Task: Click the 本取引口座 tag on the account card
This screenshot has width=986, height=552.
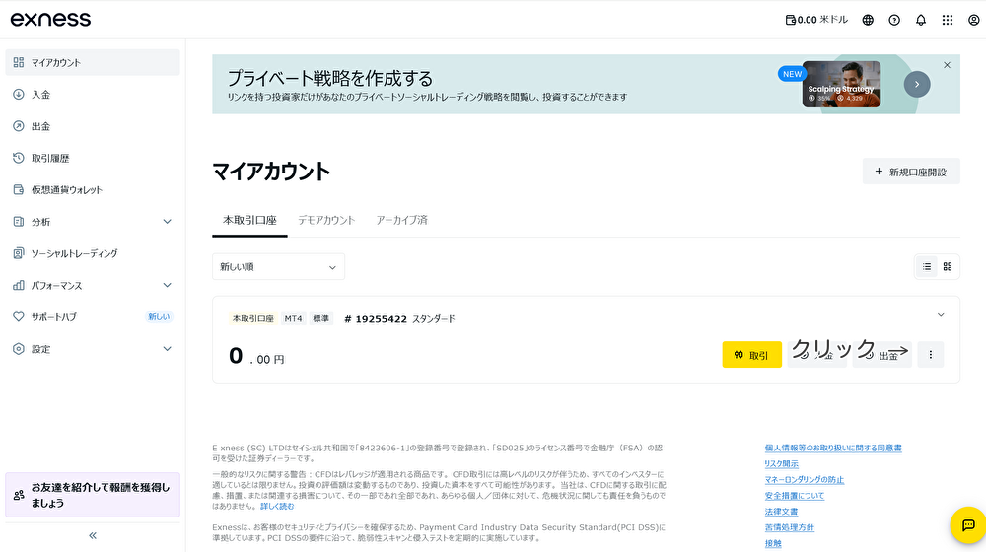Action: tap(252, 318)
